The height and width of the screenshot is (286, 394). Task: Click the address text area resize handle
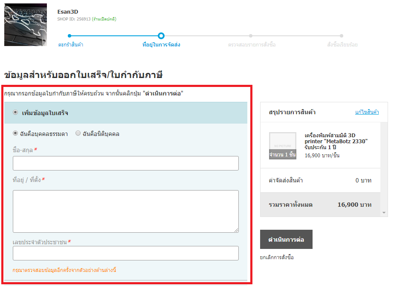coord(236,230)
